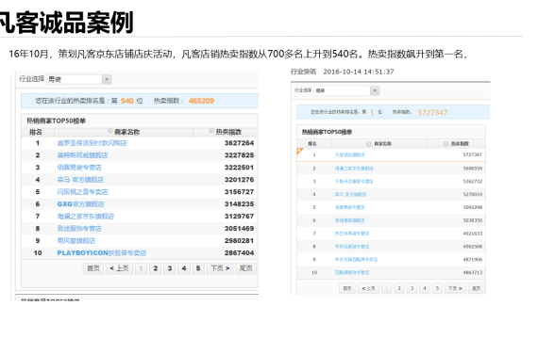Click the orange flag marker on rank 1 row
The image size is (538, 339).
(300, 152)
